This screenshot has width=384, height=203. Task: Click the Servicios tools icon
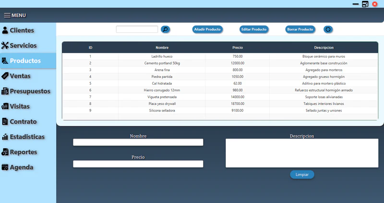[x=5, y=45]
